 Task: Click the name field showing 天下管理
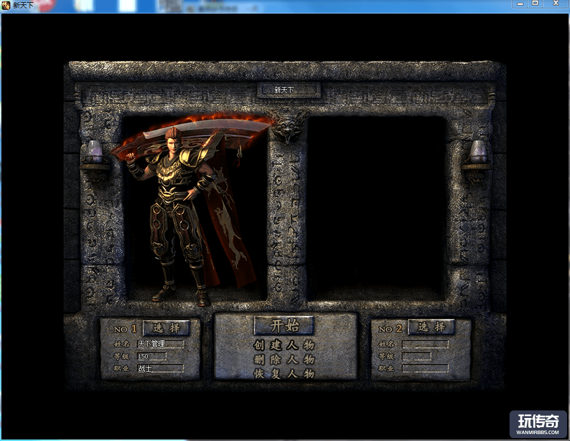coord(160,344)
